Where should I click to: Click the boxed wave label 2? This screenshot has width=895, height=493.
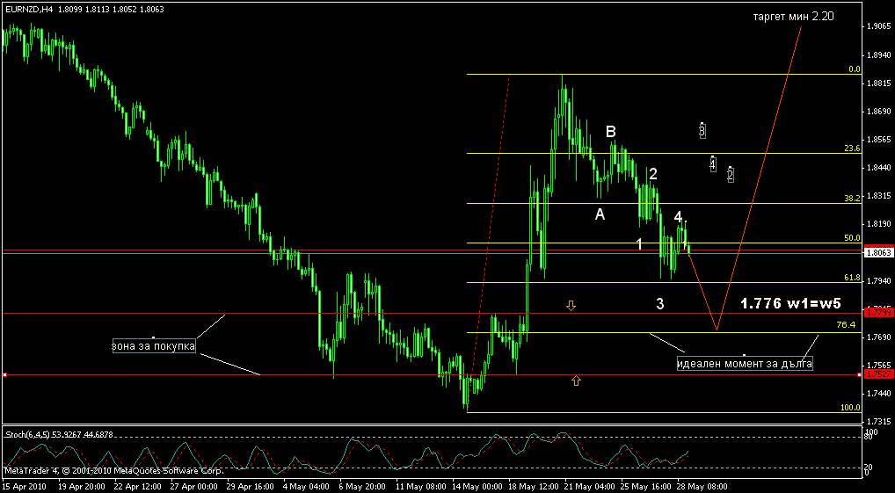pos(730,174)
